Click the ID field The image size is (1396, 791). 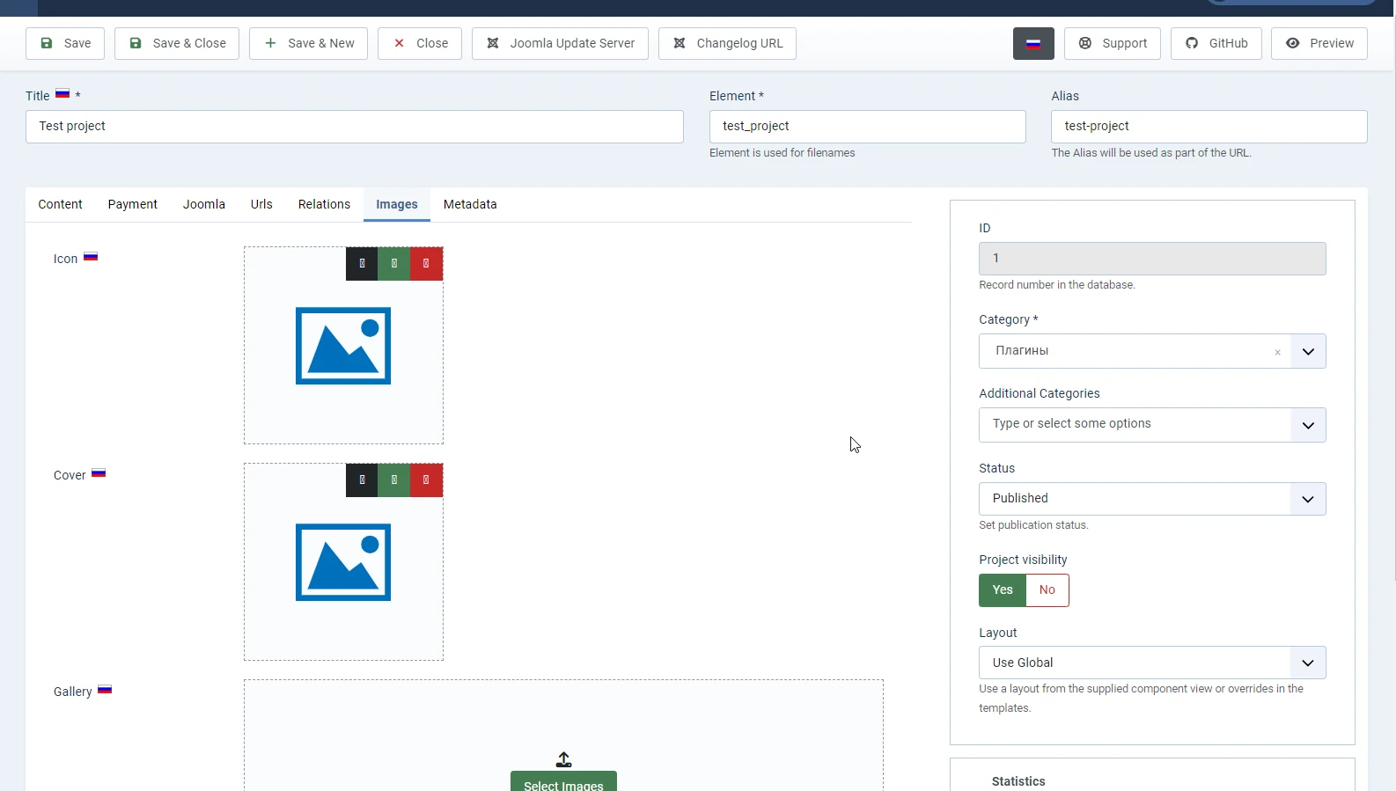(x=1152, y=259)
